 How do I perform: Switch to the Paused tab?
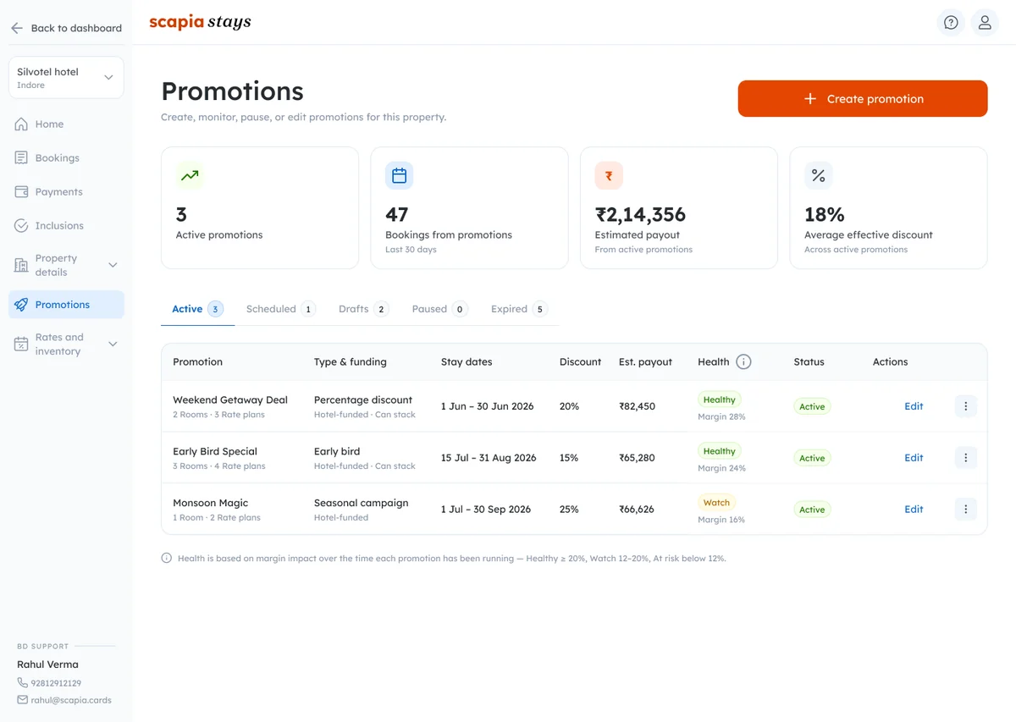coord(439,309)
